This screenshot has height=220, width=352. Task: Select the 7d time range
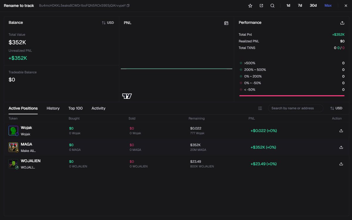click(300, 6)
